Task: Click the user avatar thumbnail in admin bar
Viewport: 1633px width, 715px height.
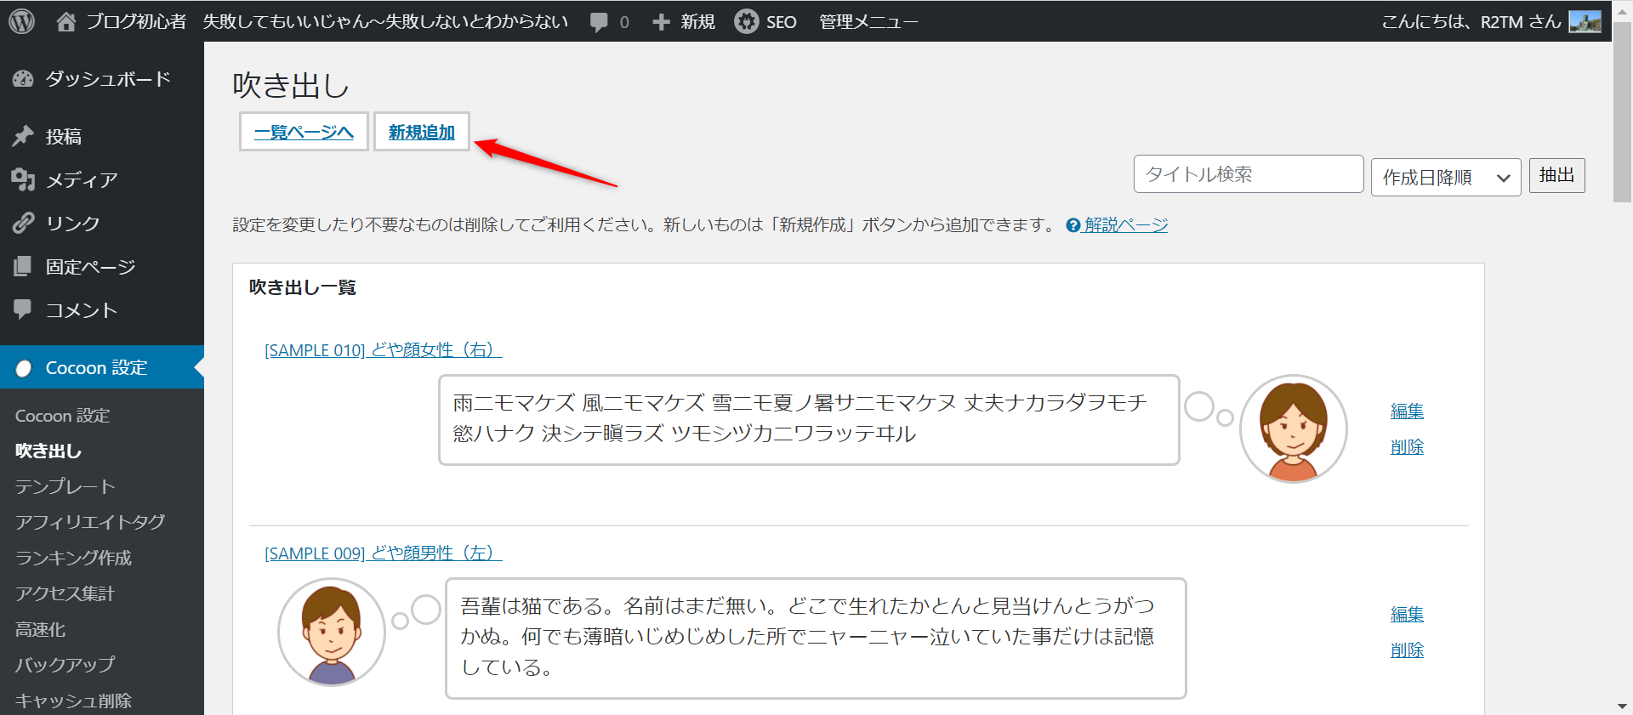Action: click(x=1585, y=21)
